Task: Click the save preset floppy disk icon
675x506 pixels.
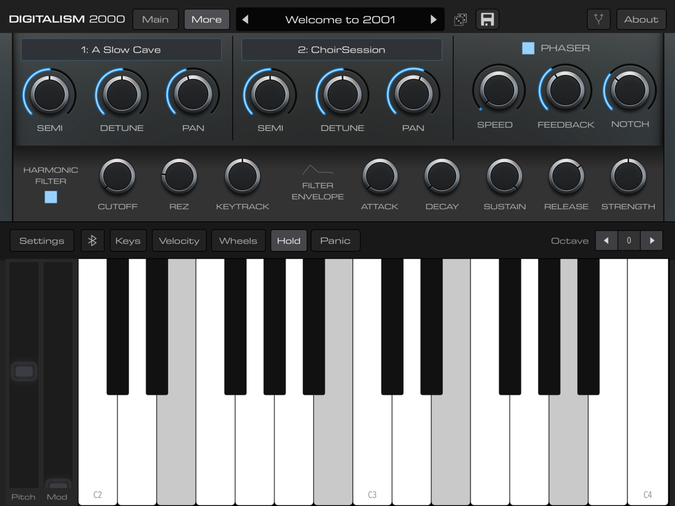Action: 487,20
